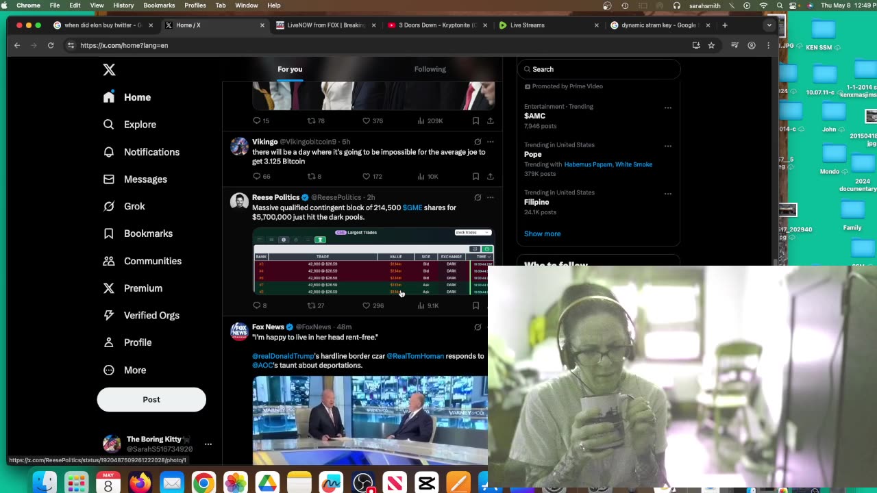877x493 pixels.
Task: Like the Reese Politics GME post
Action: click(373, 305)
